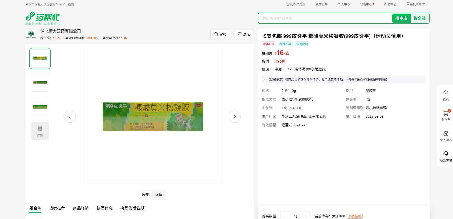Switch gallery view to 详情
This screenshot has height=219, width=453.
(159, 195)
